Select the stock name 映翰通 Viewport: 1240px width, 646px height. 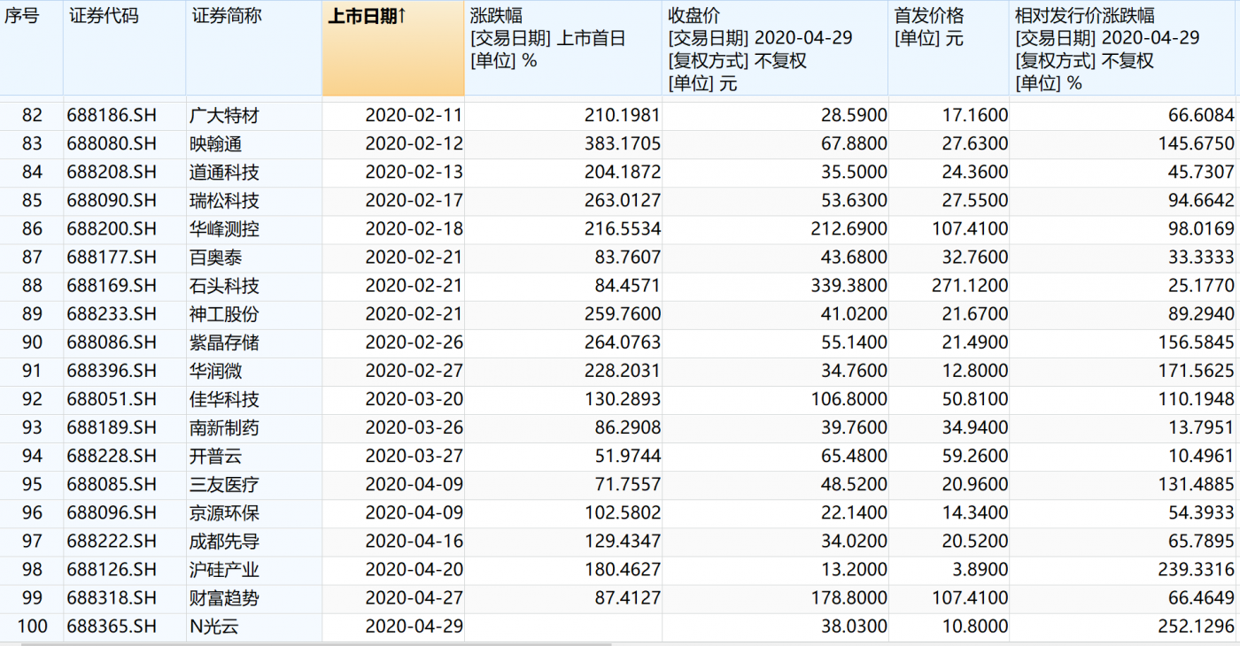[x=215, y=144]
